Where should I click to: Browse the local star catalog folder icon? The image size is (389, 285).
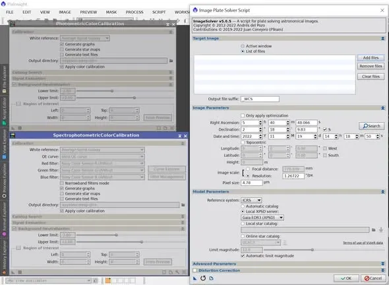tap(374, 230)
